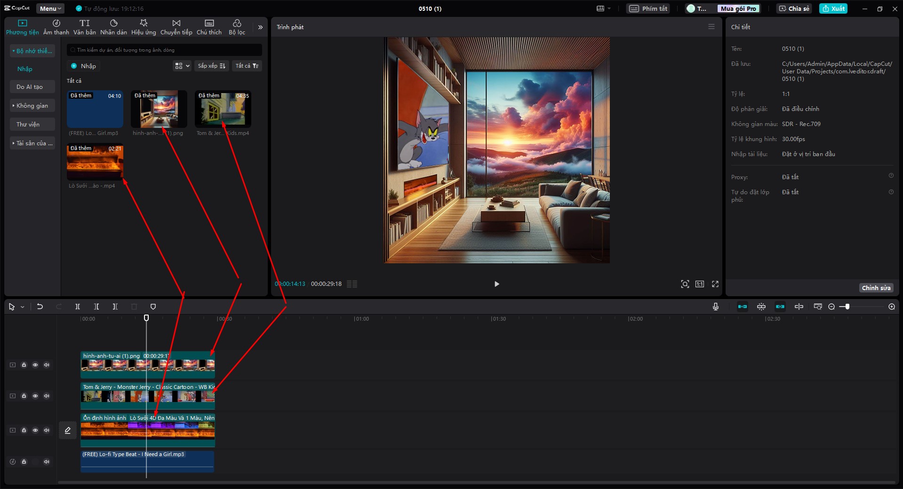Select the Phương tiện media tab
The image size is (903, 489).
pos(23,27)
